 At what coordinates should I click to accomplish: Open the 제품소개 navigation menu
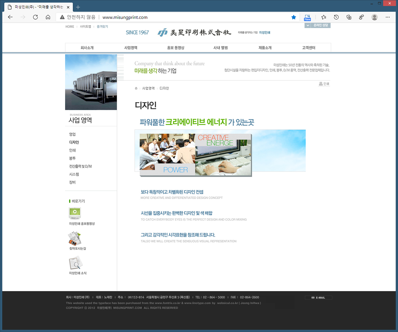pos(265,48)
